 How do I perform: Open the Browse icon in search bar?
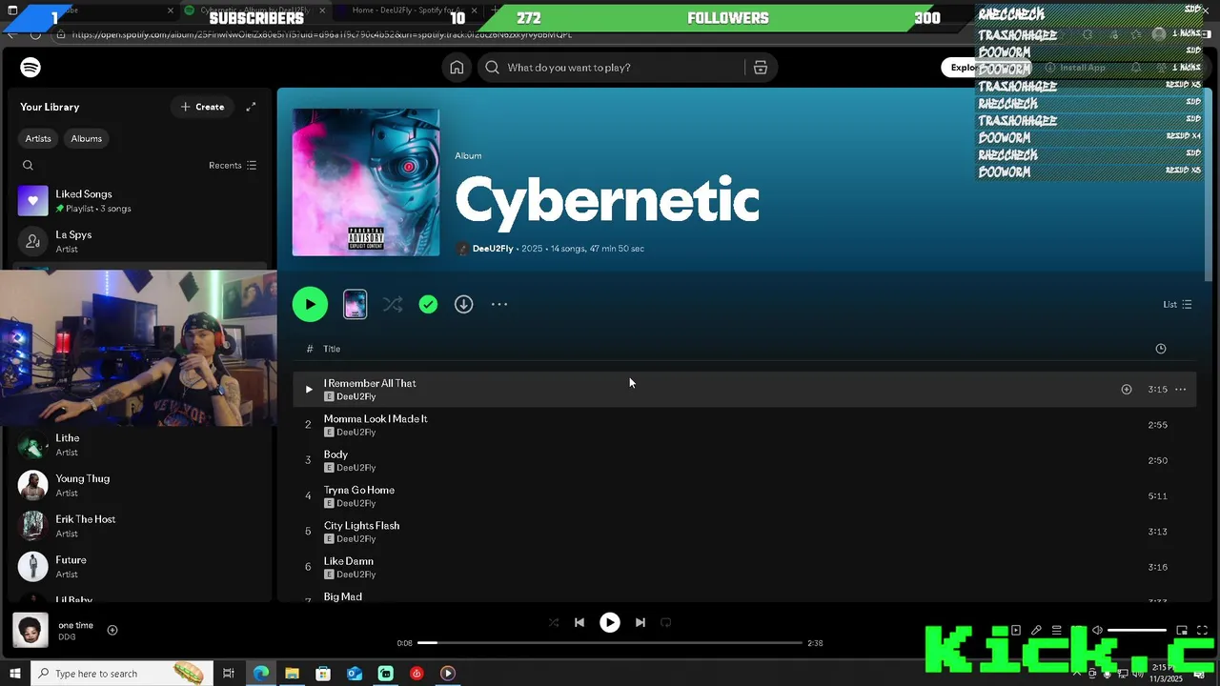click(x=761, y=68)
